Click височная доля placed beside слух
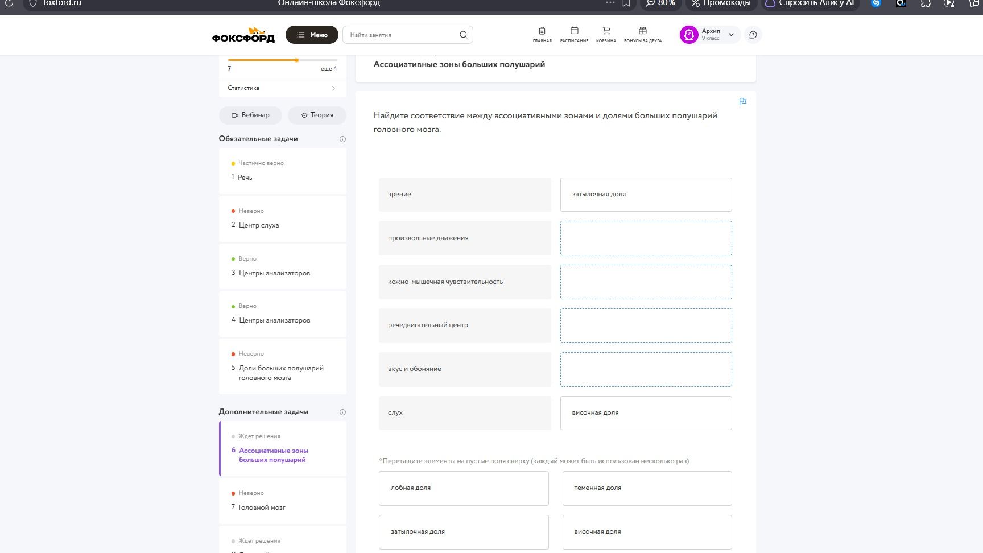 coord(646,413)
